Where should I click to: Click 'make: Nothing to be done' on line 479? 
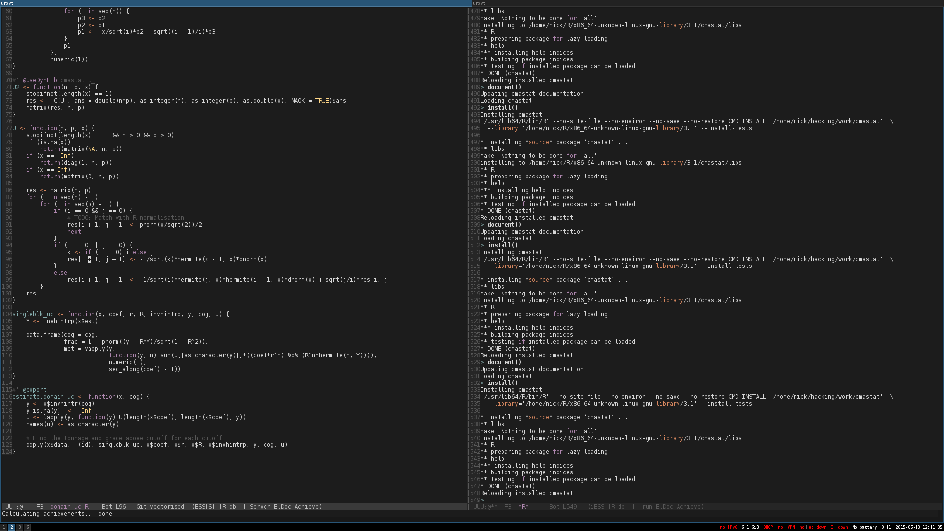(x=540, y=18)
